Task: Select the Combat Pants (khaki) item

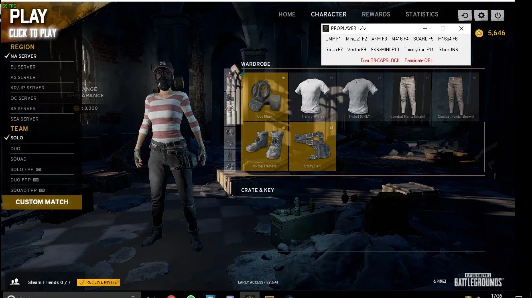Action: pyautogui.click(x=408, y=97)
